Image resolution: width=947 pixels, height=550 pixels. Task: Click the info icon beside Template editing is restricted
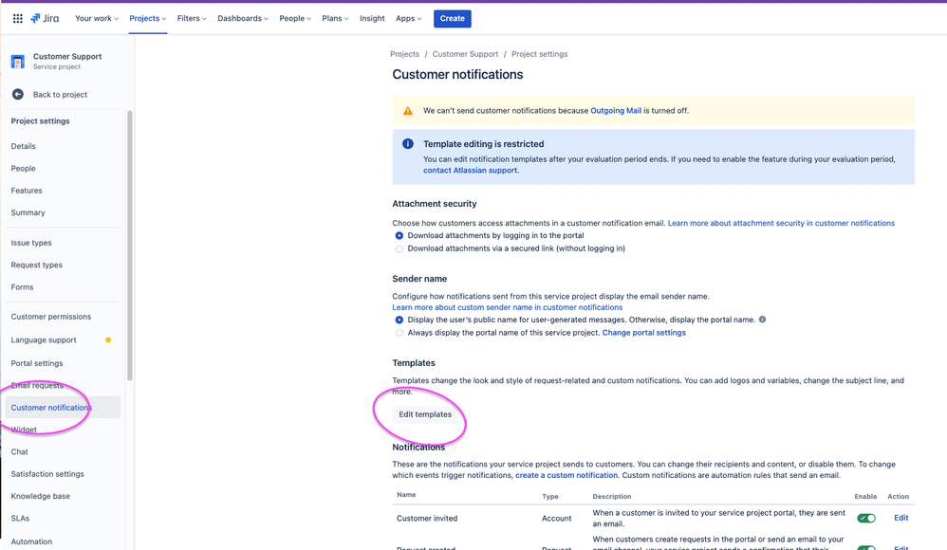pyautogui.click(x=408, y=143)
